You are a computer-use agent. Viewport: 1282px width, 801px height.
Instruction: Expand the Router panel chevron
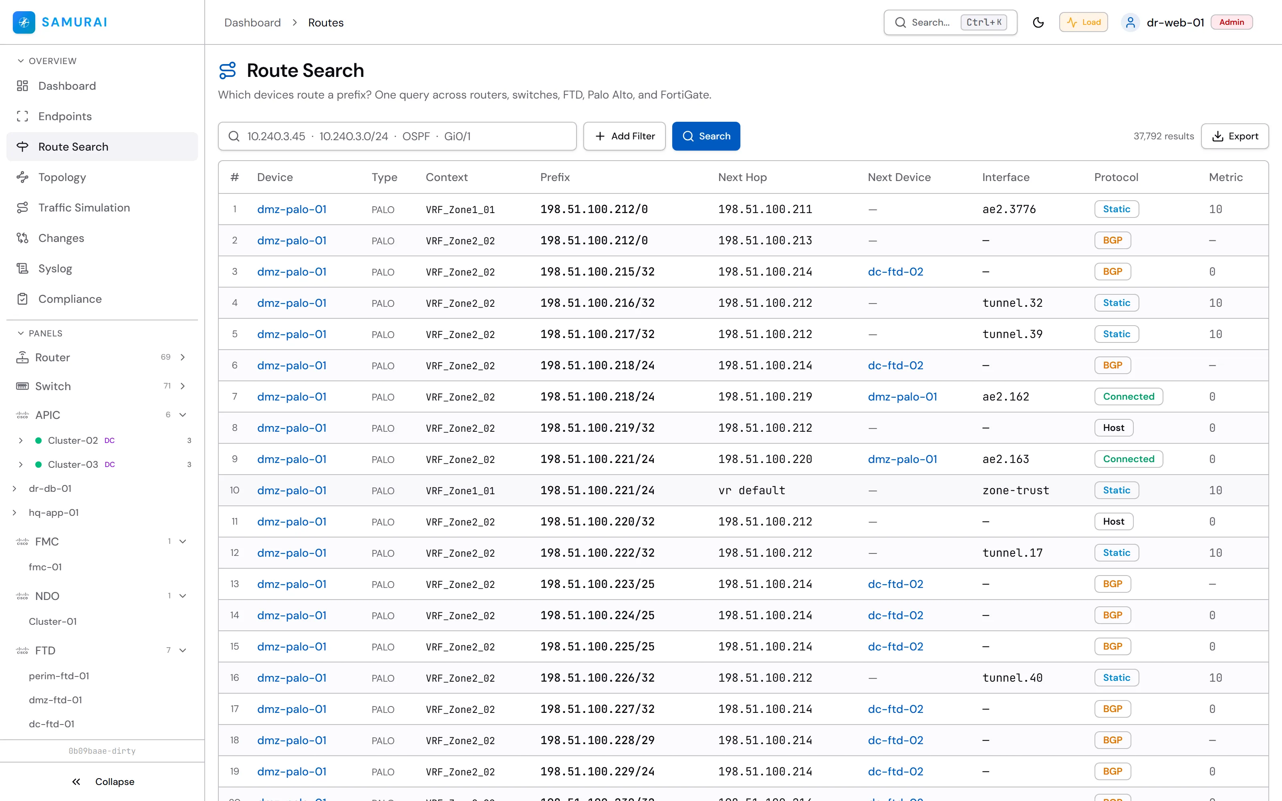(x=183, y=358)
